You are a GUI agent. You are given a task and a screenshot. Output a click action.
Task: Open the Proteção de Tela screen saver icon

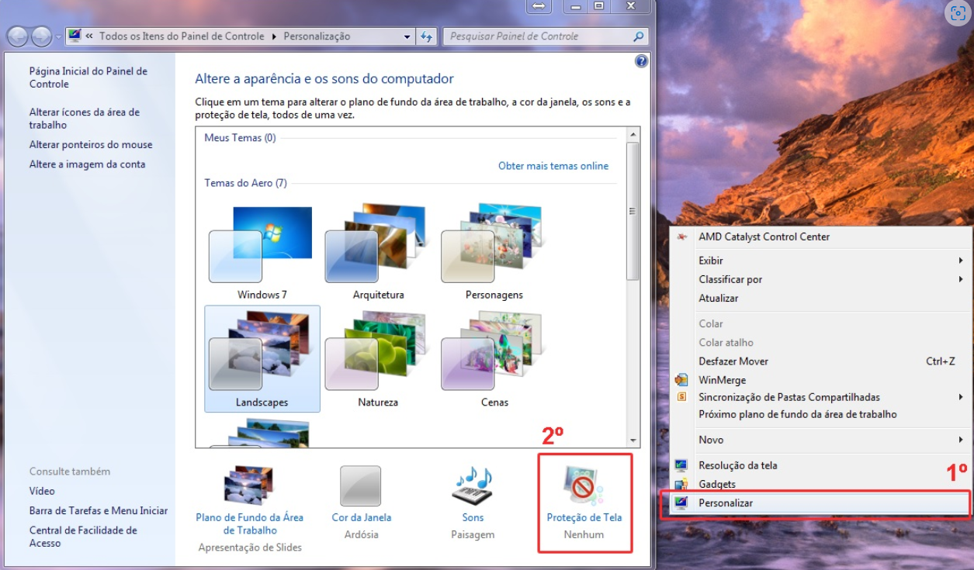coord(584,485)
